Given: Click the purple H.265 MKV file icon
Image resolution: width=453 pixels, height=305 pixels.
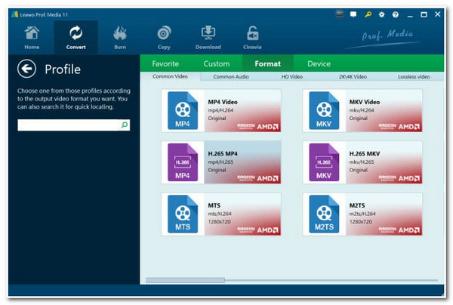Looking at the screenshot, I should pos(324,162).
